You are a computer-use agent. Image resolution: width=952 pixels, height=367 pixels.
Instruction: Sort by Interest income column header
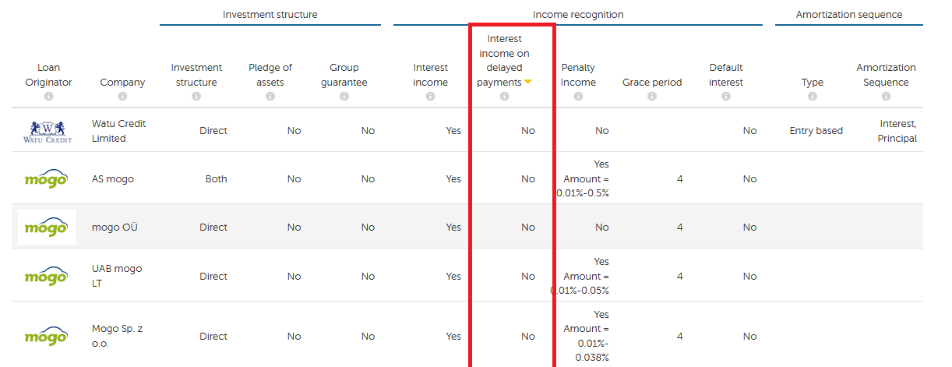click(x=430, y=75)
